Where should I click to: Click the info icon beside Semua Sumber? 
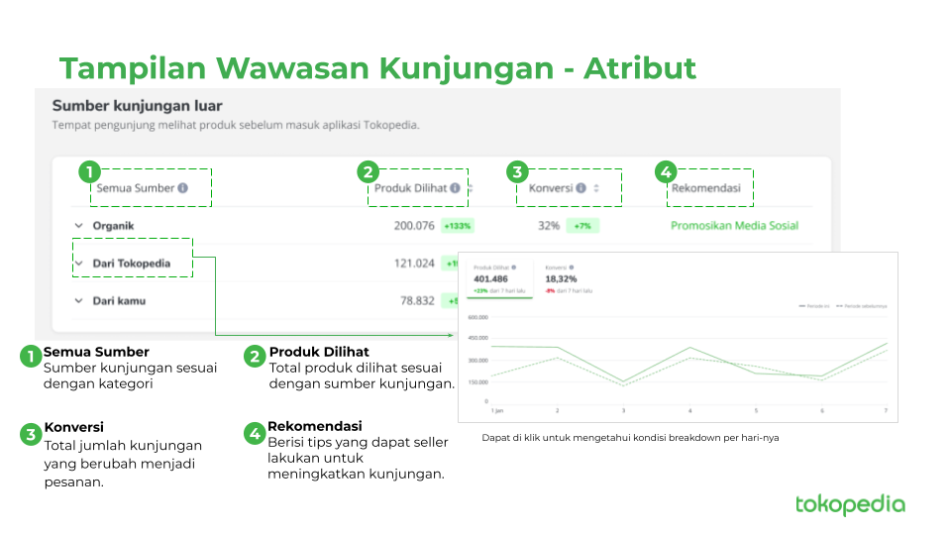(182, 188)
